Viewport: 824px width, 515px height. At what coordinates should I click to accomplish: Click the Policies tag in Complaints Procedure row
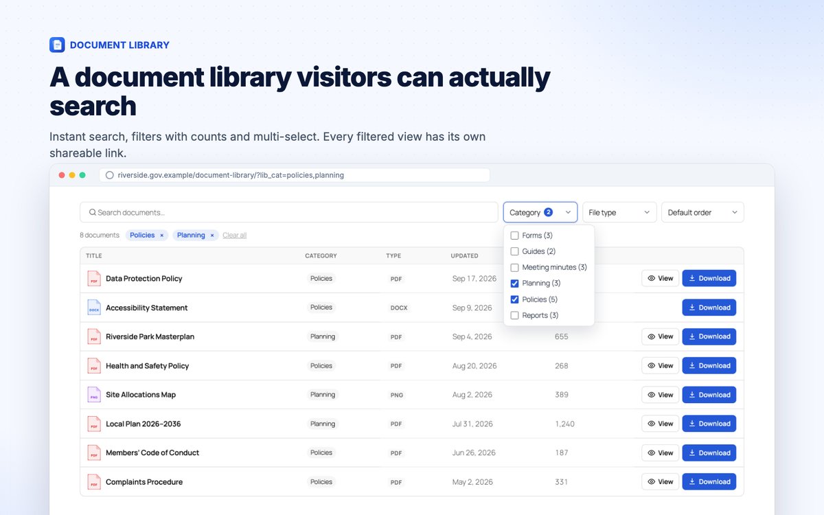[321, 482]
